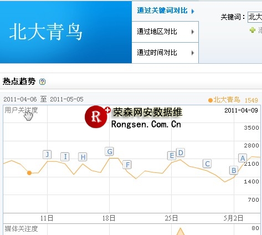Select news marker H on chart
Viewport: 262px width, 235px height.
83,157
